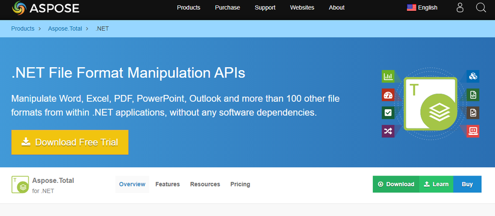This screenshot has width=495, height=216.
Task: Click the green Learn button
Action: 436,184
